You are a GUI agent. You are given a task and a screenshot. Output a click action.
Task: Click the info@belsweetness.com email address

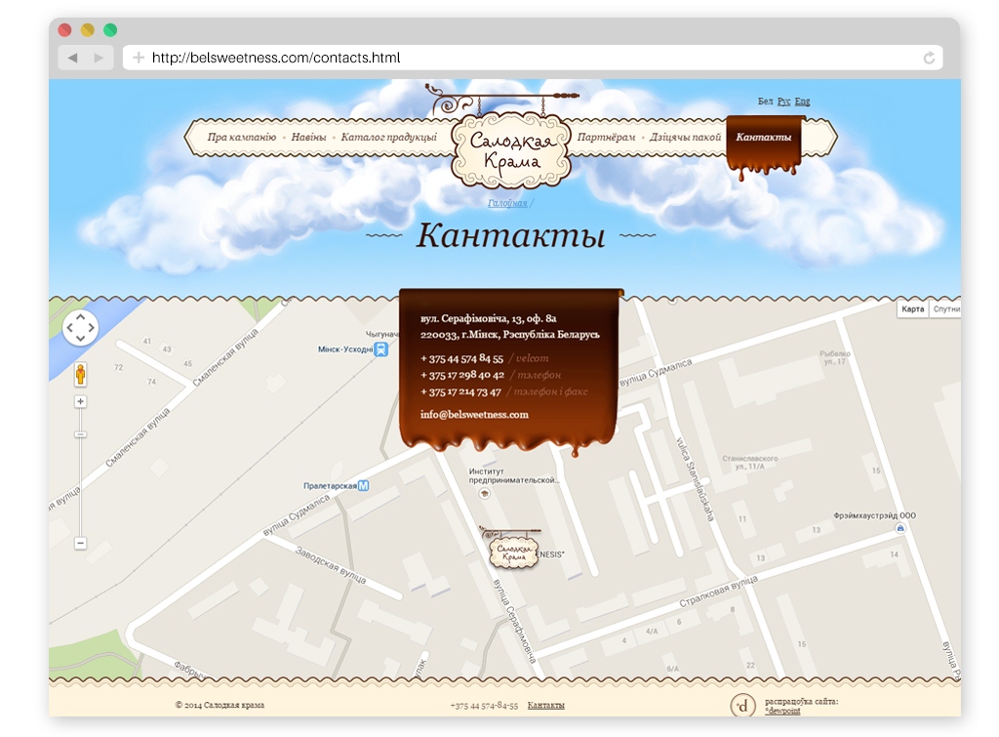point(474,415)
